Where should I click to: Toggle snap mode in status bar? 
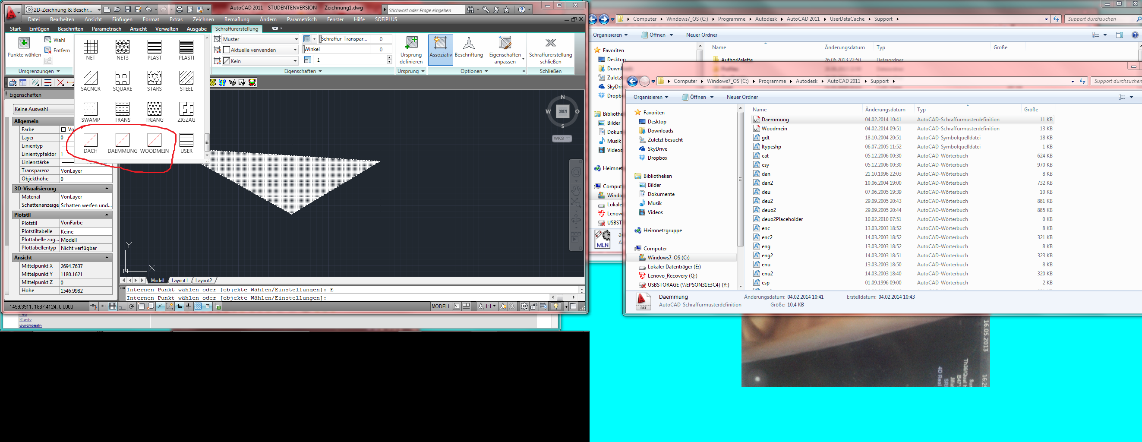[103, 306]
